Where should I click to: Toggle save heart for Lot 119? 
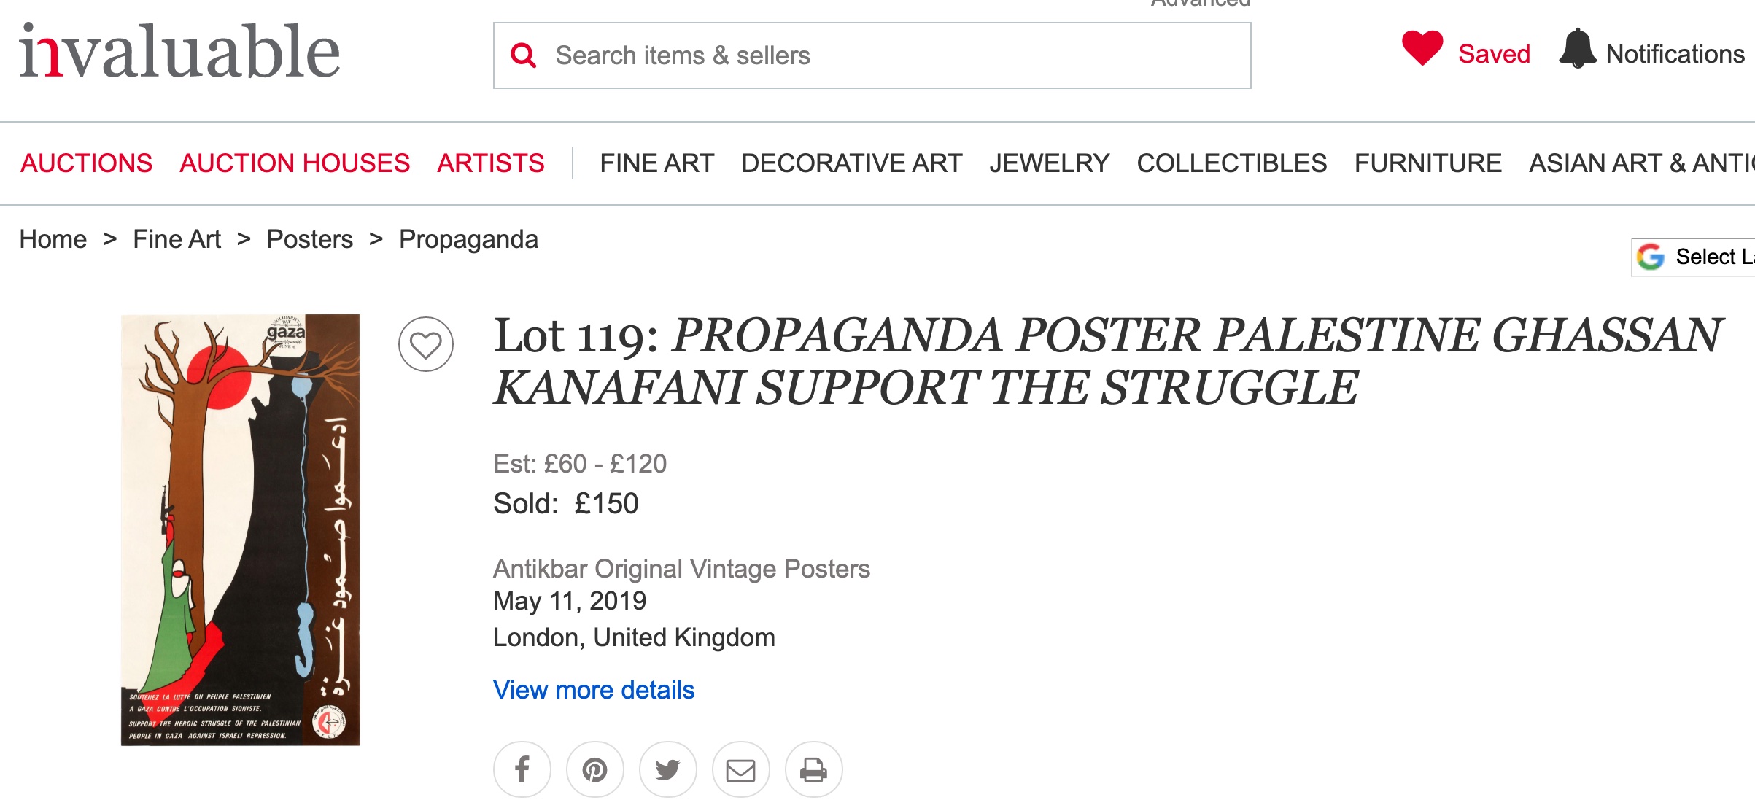pos(426,344)
